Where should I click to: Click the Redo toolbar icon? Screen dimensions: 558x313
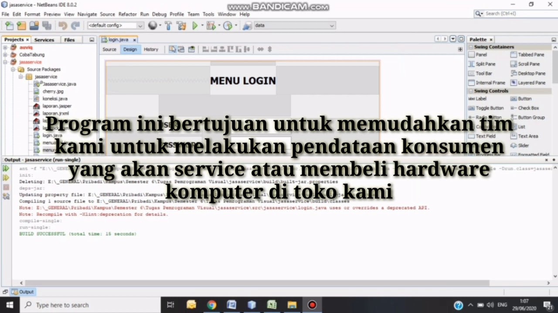75,26
